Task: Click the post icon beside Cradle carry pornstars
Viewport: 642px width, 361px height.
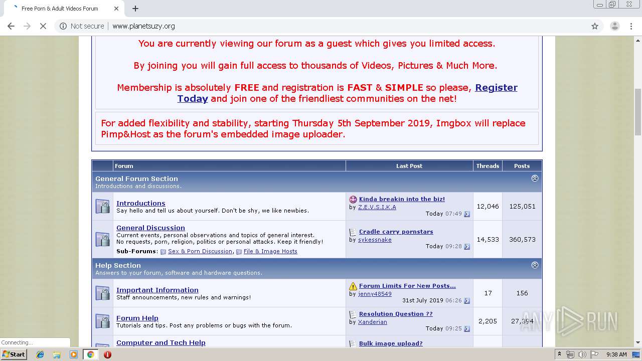Action: (x=353, y=232)
